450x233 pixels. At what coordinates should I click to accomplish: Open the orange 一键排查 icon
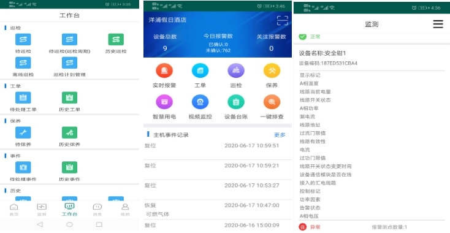point(272,102)
